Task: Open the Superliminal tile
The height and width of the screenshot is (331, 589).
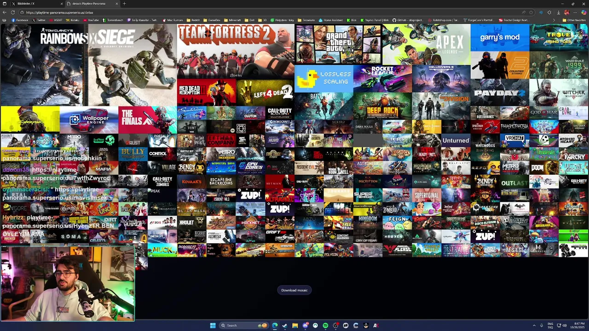Action: [x=427, y=195]
